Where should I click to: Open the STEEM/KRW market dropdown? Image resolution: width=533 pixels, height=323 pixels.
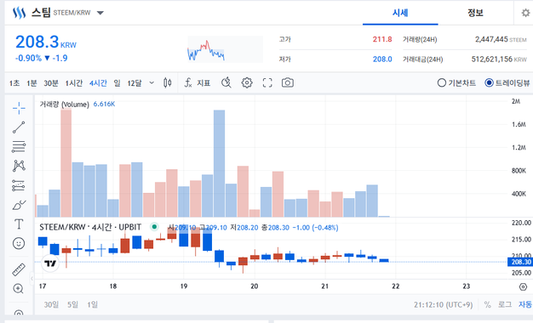[100, 13]
